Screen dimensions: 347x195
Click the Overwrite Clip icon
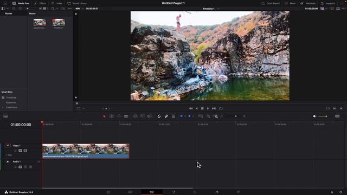click(143, 116)
